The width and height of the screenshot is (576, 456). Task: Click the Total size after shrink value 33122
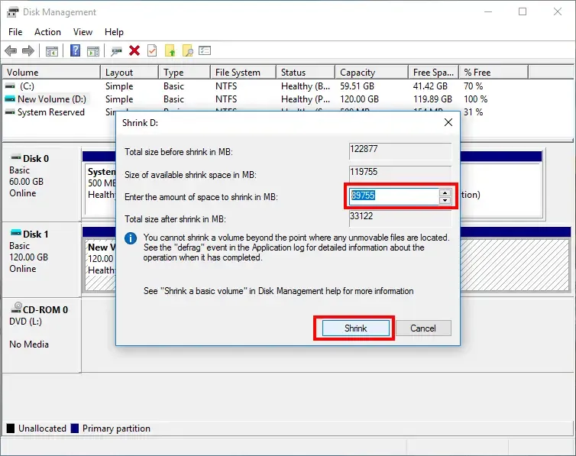[361, 216]
